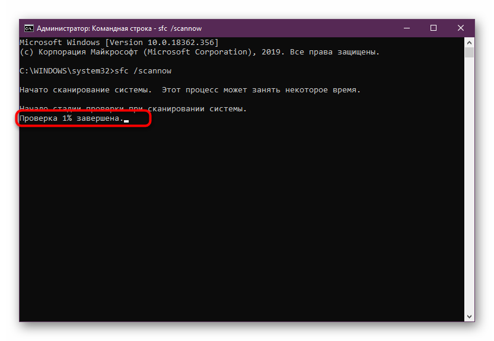Open the Command Prompt system menu icon
This screenshot has width=494, height=341.
click(28, 28)
